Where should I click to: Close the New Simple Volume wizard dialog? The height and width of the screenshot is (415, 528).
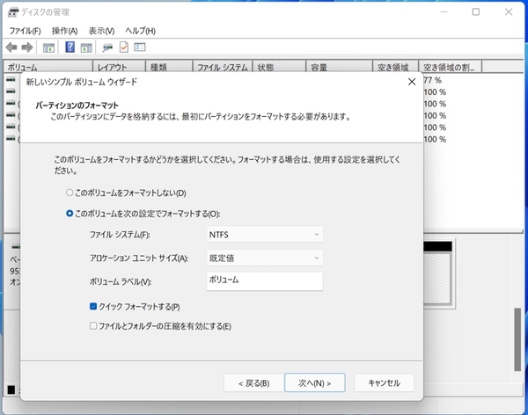pyautogui.click(x=412, y=82)
